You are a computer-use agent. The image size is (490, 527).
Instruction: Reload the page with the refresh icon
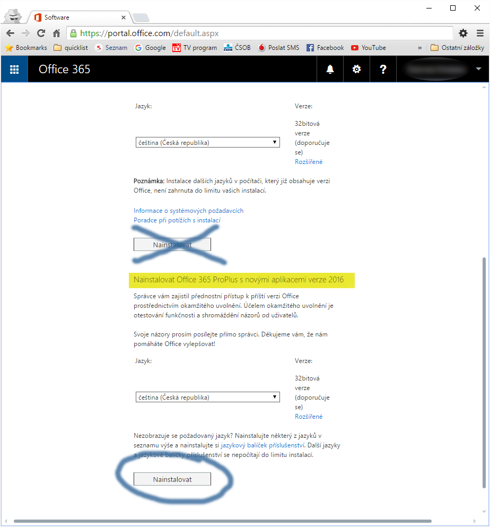tap(41, 33)
